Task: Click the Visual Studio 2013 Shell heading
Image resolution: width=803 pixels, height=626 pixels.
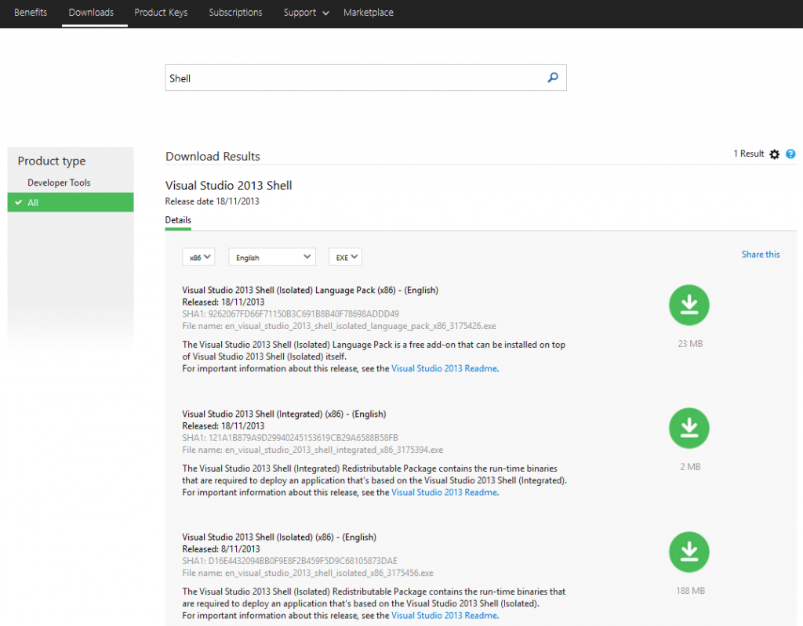Action: point(228,185)
